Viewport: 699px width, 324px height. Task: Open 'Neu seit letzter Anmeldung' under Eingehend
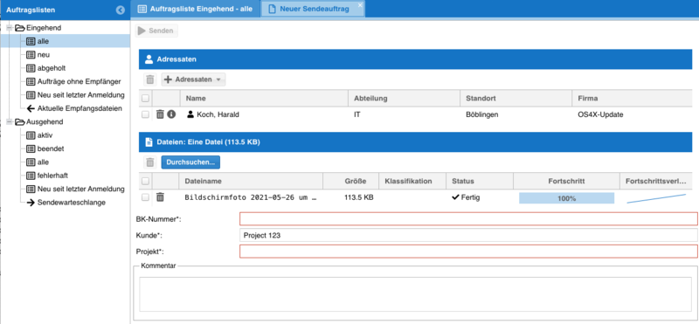[x=81, y=95]
